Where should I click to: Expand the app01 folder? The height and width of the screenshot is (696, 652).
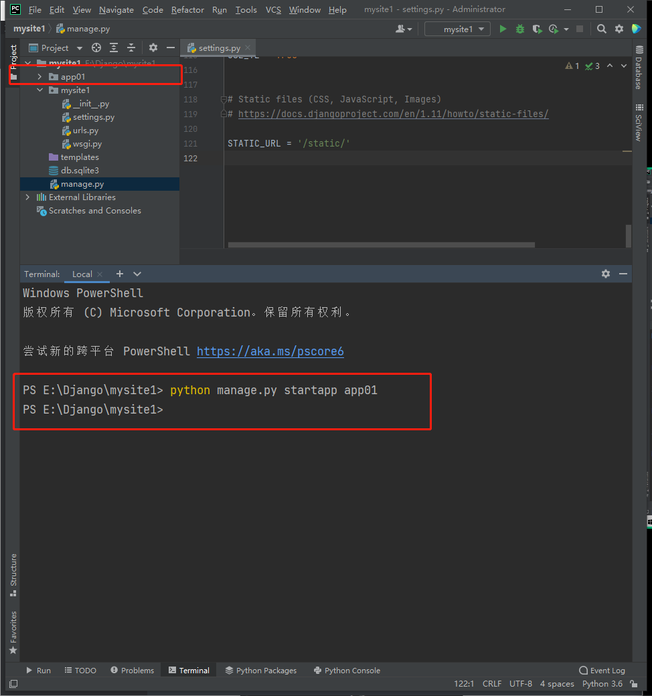tap(39, 77)
